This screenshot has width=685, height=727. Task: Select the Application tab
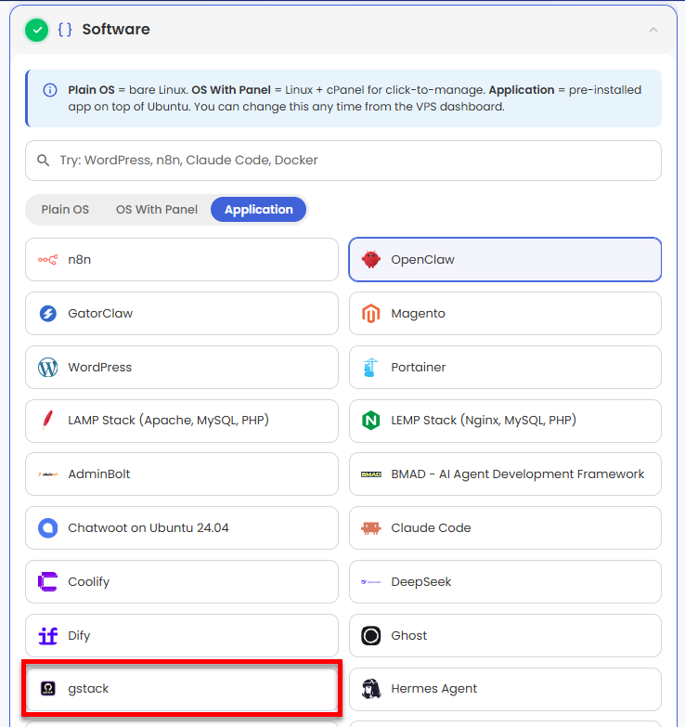[x=259, y=210]
